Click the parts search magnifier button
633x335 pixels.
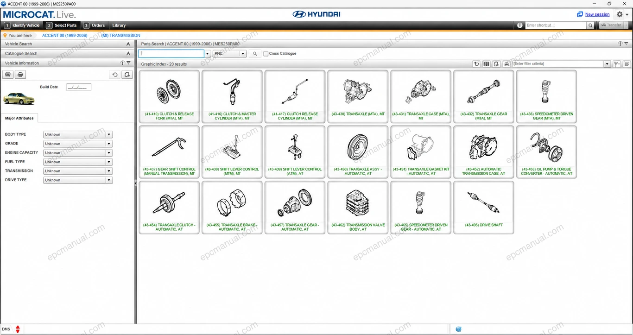[255, 54]
